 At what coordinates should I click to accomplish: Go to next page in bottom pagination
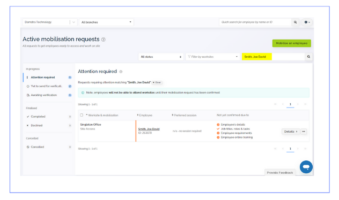tap(298, 149)
